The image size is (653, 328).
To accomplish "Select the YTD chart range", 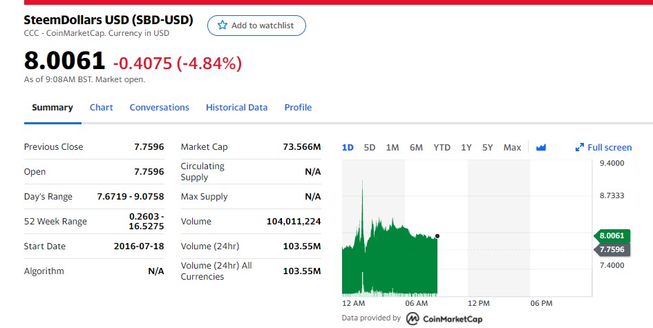I will click(x=442, y=147).
